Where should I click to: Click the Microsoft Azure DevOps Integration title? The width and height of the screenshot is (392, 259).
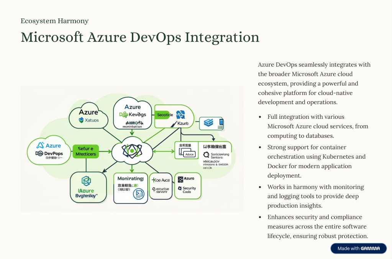click(140, 38)
